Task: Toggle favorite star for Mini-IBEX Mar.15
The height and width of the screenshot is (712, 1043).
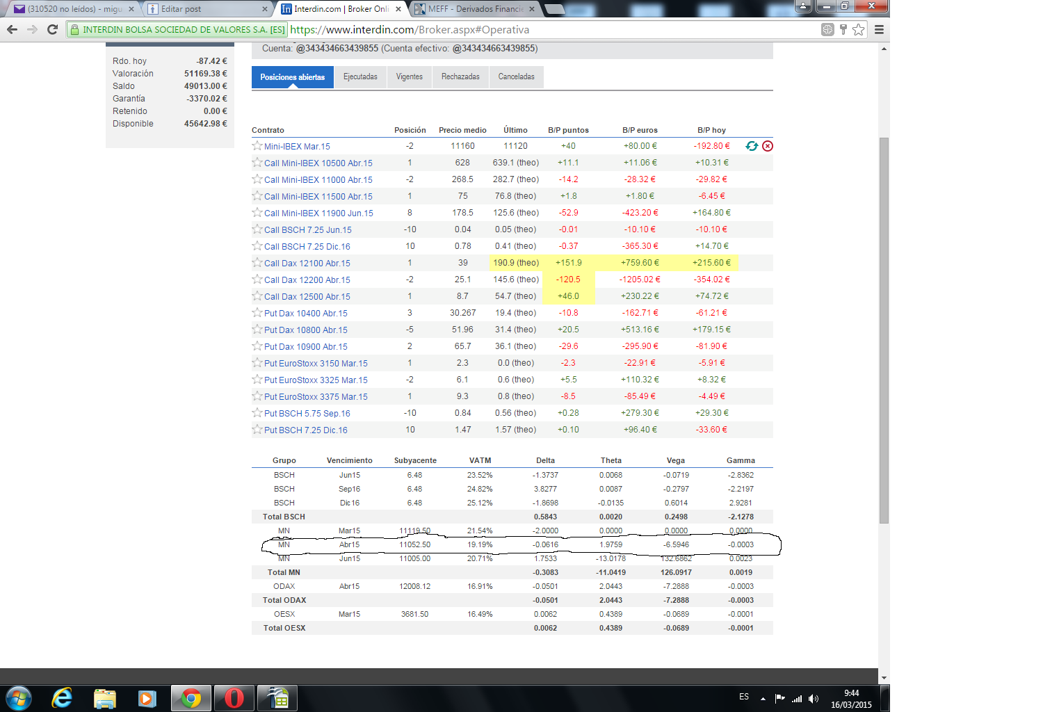Action: coord(257,146)
